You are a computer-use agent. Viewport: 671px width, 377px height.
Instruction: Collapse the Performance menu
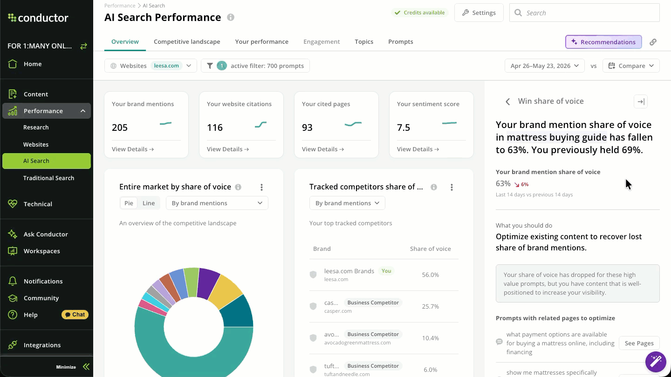point(82,111)
